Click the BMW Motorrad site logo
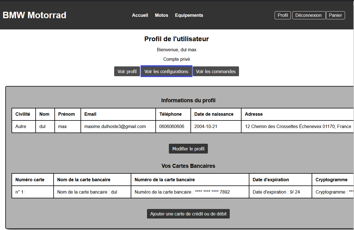The height and width of the screenshot is (230, 354). tap(35, 15)
